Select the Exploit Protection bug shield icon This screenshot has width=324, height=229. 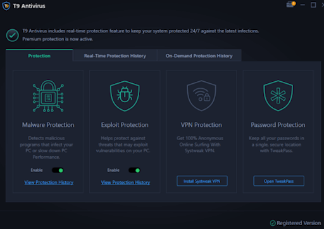(125, 96)
